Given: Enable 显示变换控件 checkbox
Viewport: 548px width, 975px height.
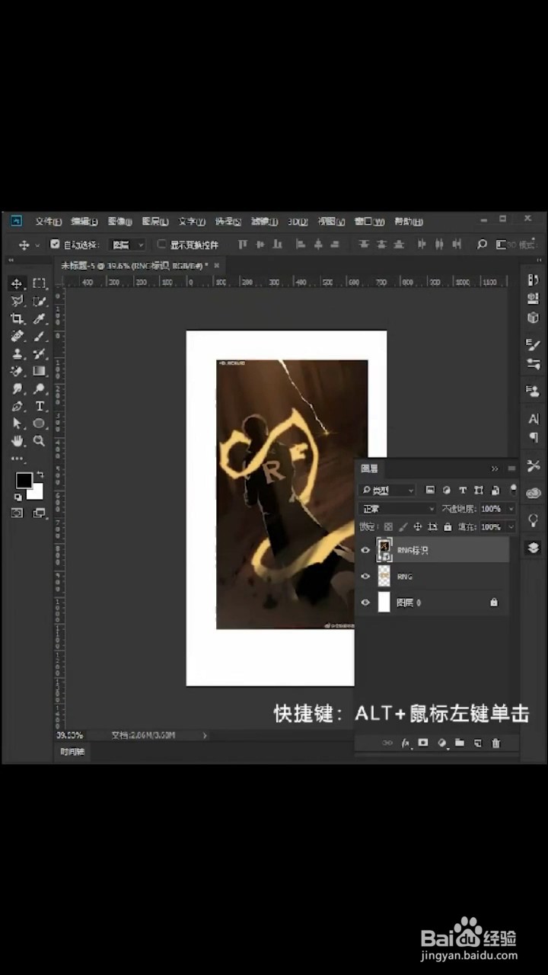Looking at the screenshot, I should click(161, 245).
